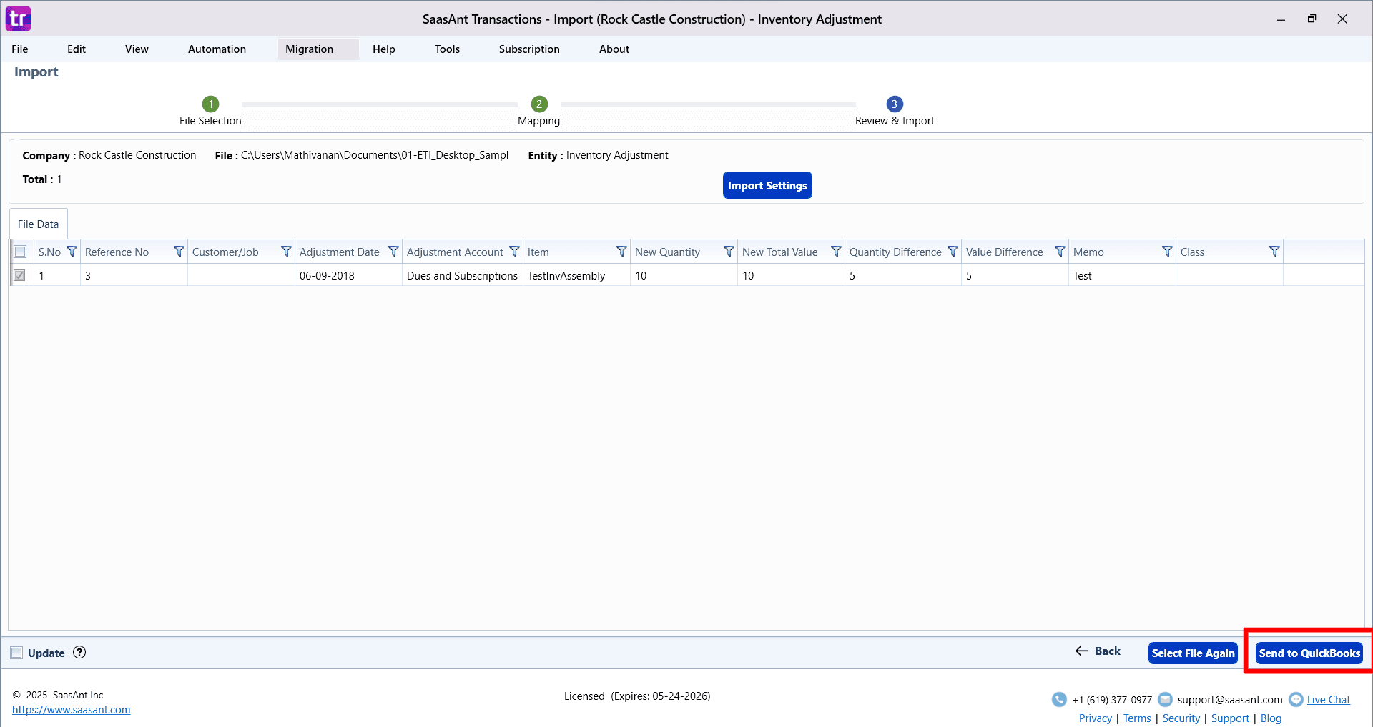The width and height of the screenshot is (1373, 727).
Task: Filter the Adjustment Date column
Action: click(393, 252)
